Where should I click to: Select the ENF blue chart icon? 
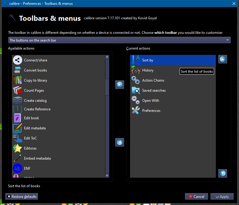pyautogui.click(x=18, y=168)
